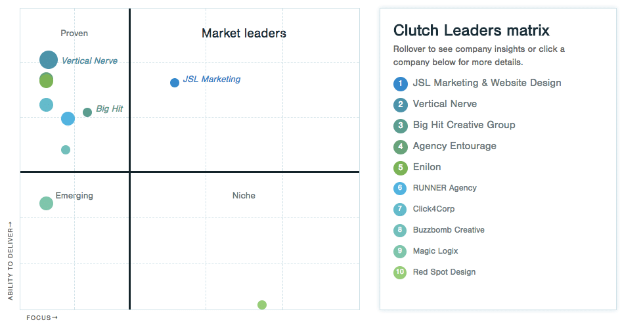The height and width of the screenshot is (322, 620).
Task: Click the number 2 badge for Vertical Nerve
Action: [401, 104]
